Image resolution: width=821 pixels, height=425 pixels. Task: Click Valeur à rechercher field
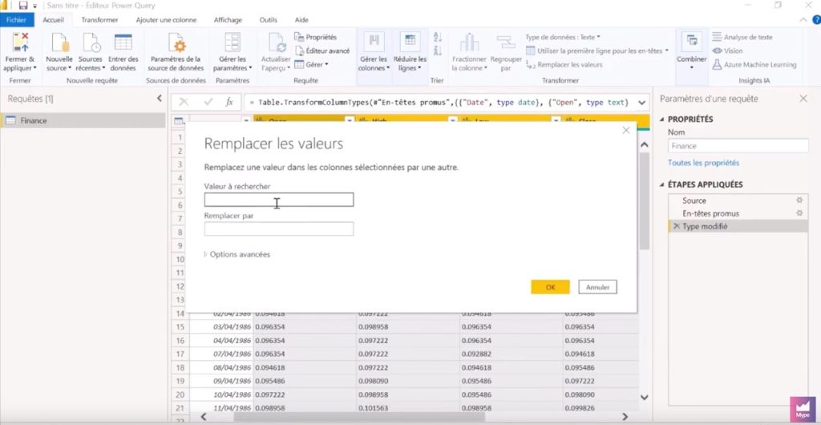click(x=278, y=200)
